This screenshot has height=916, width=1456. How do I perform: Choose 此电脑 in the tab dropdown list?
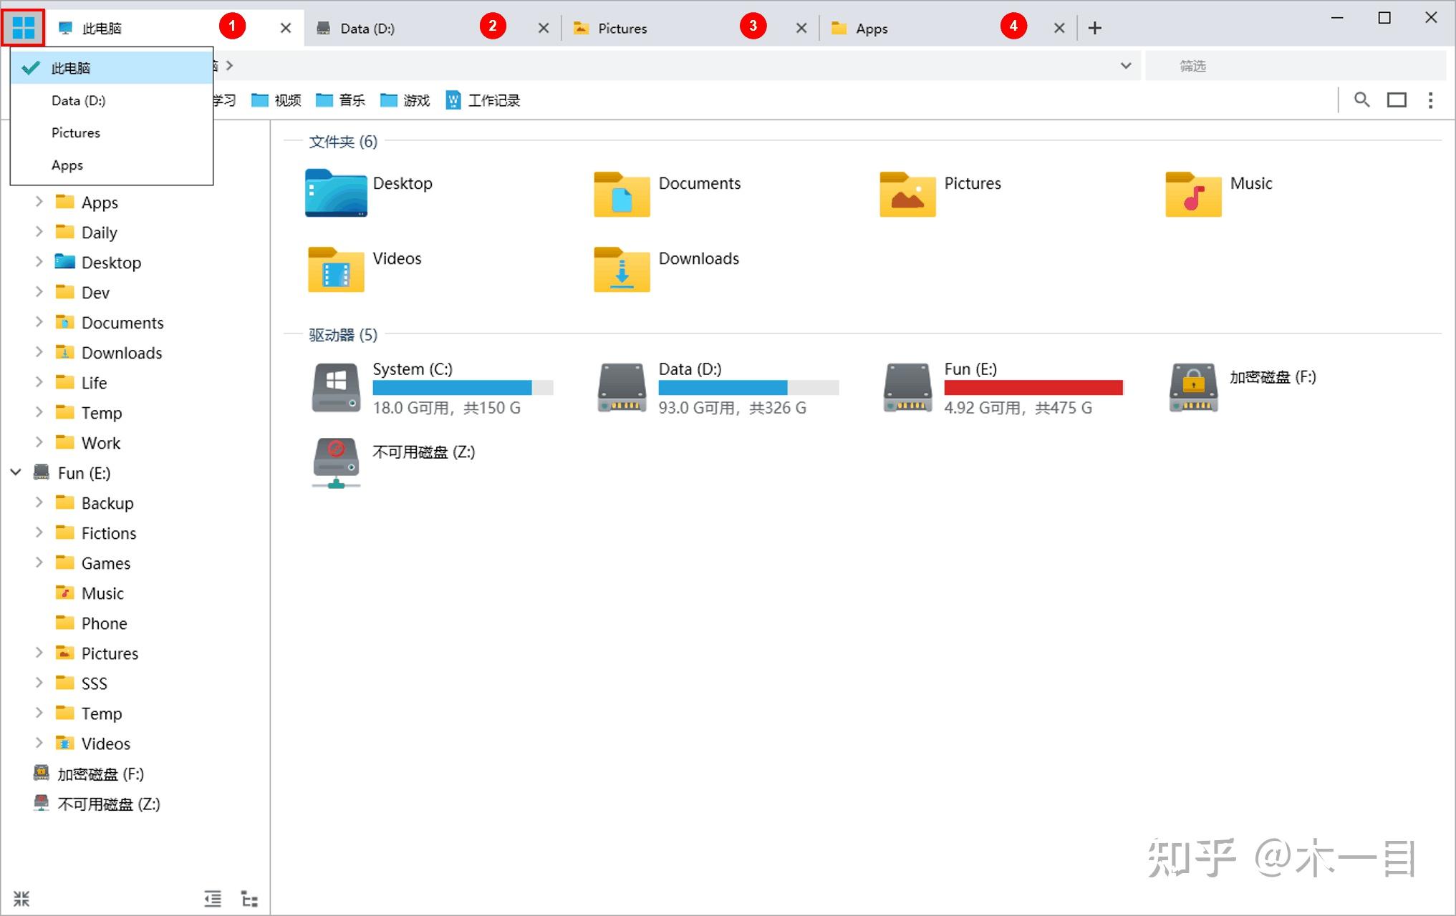pos(112,68)
